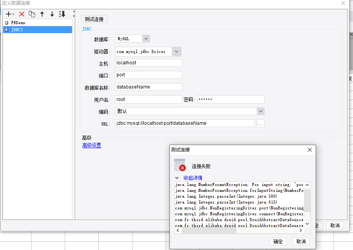353x250 pixels.
Task: Click 确定 in 测试连接 dialog
Action: [278, 241]
